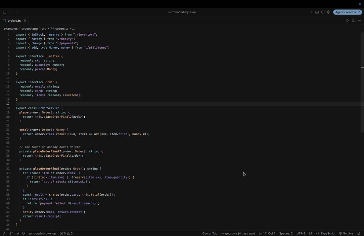Change line ending via LF
The width and height of the screenshot is (364, 236).
click(x=311, y=233)
